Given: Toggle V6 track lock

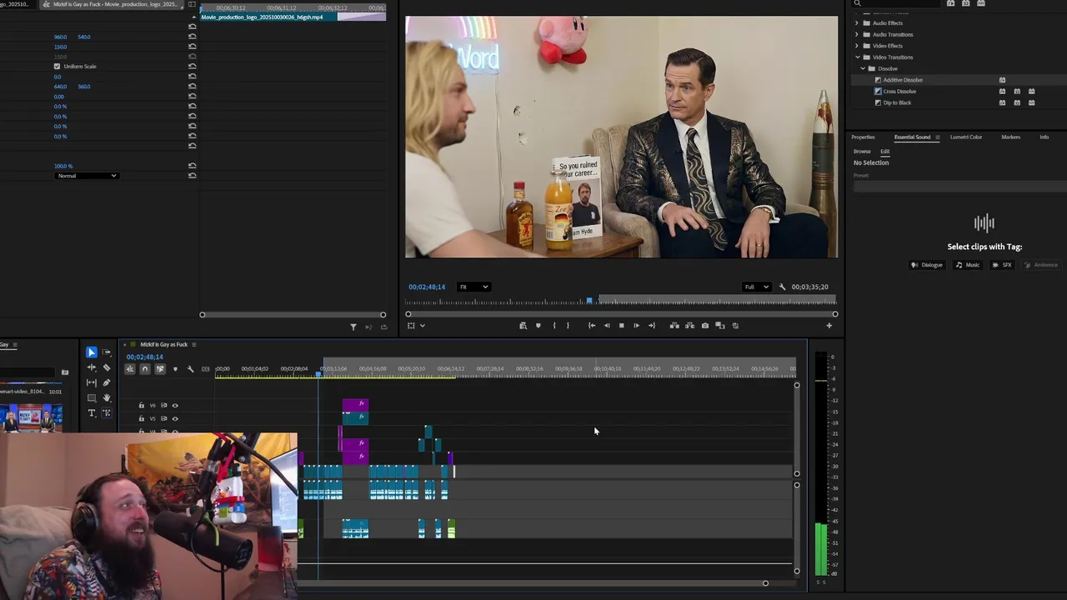Looking at the screenshot, I should pyautogui.click(x=141, y=406).
